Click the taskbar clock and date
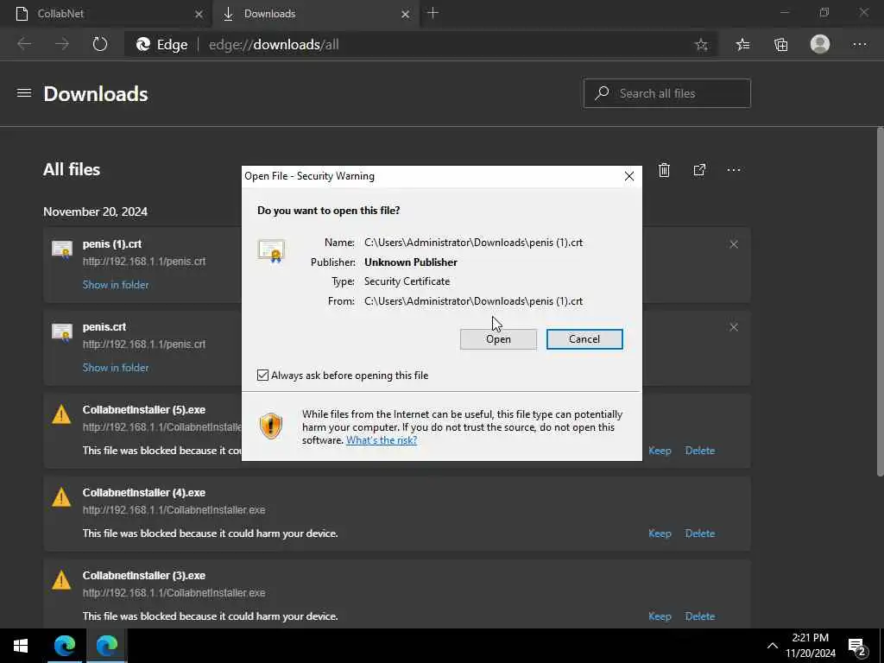 point(810,646)
